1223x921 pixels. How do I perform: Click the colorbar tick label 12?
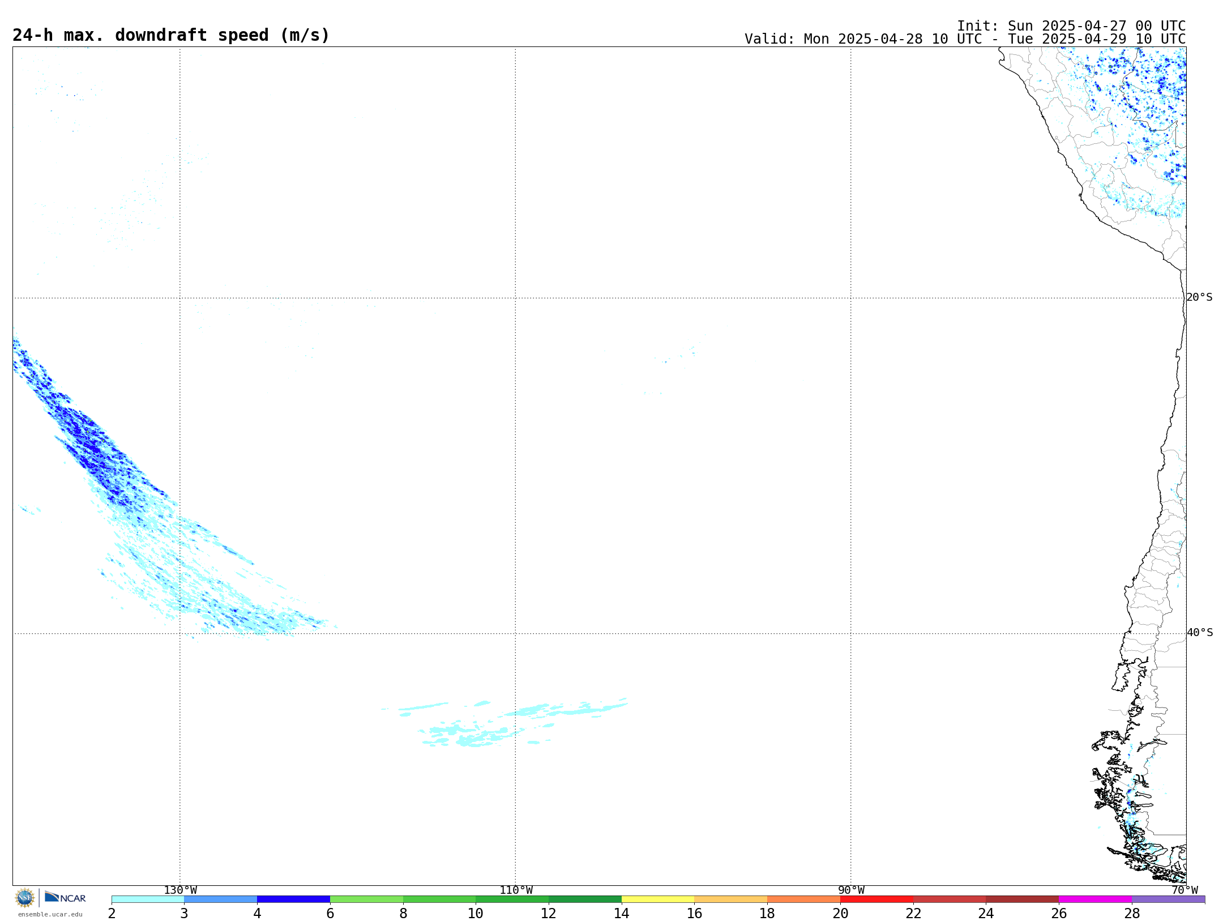point(549,913)
